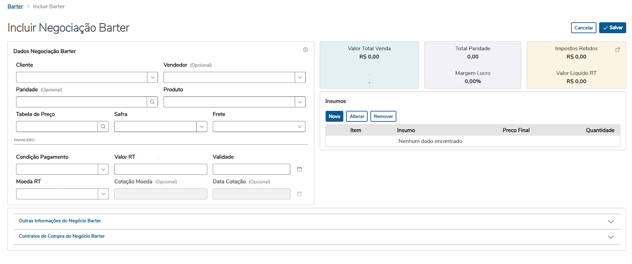This screenshot has height=264, width=632.
Task: Click the Data Cotação calendar icon
Action: tap(299, 194)
